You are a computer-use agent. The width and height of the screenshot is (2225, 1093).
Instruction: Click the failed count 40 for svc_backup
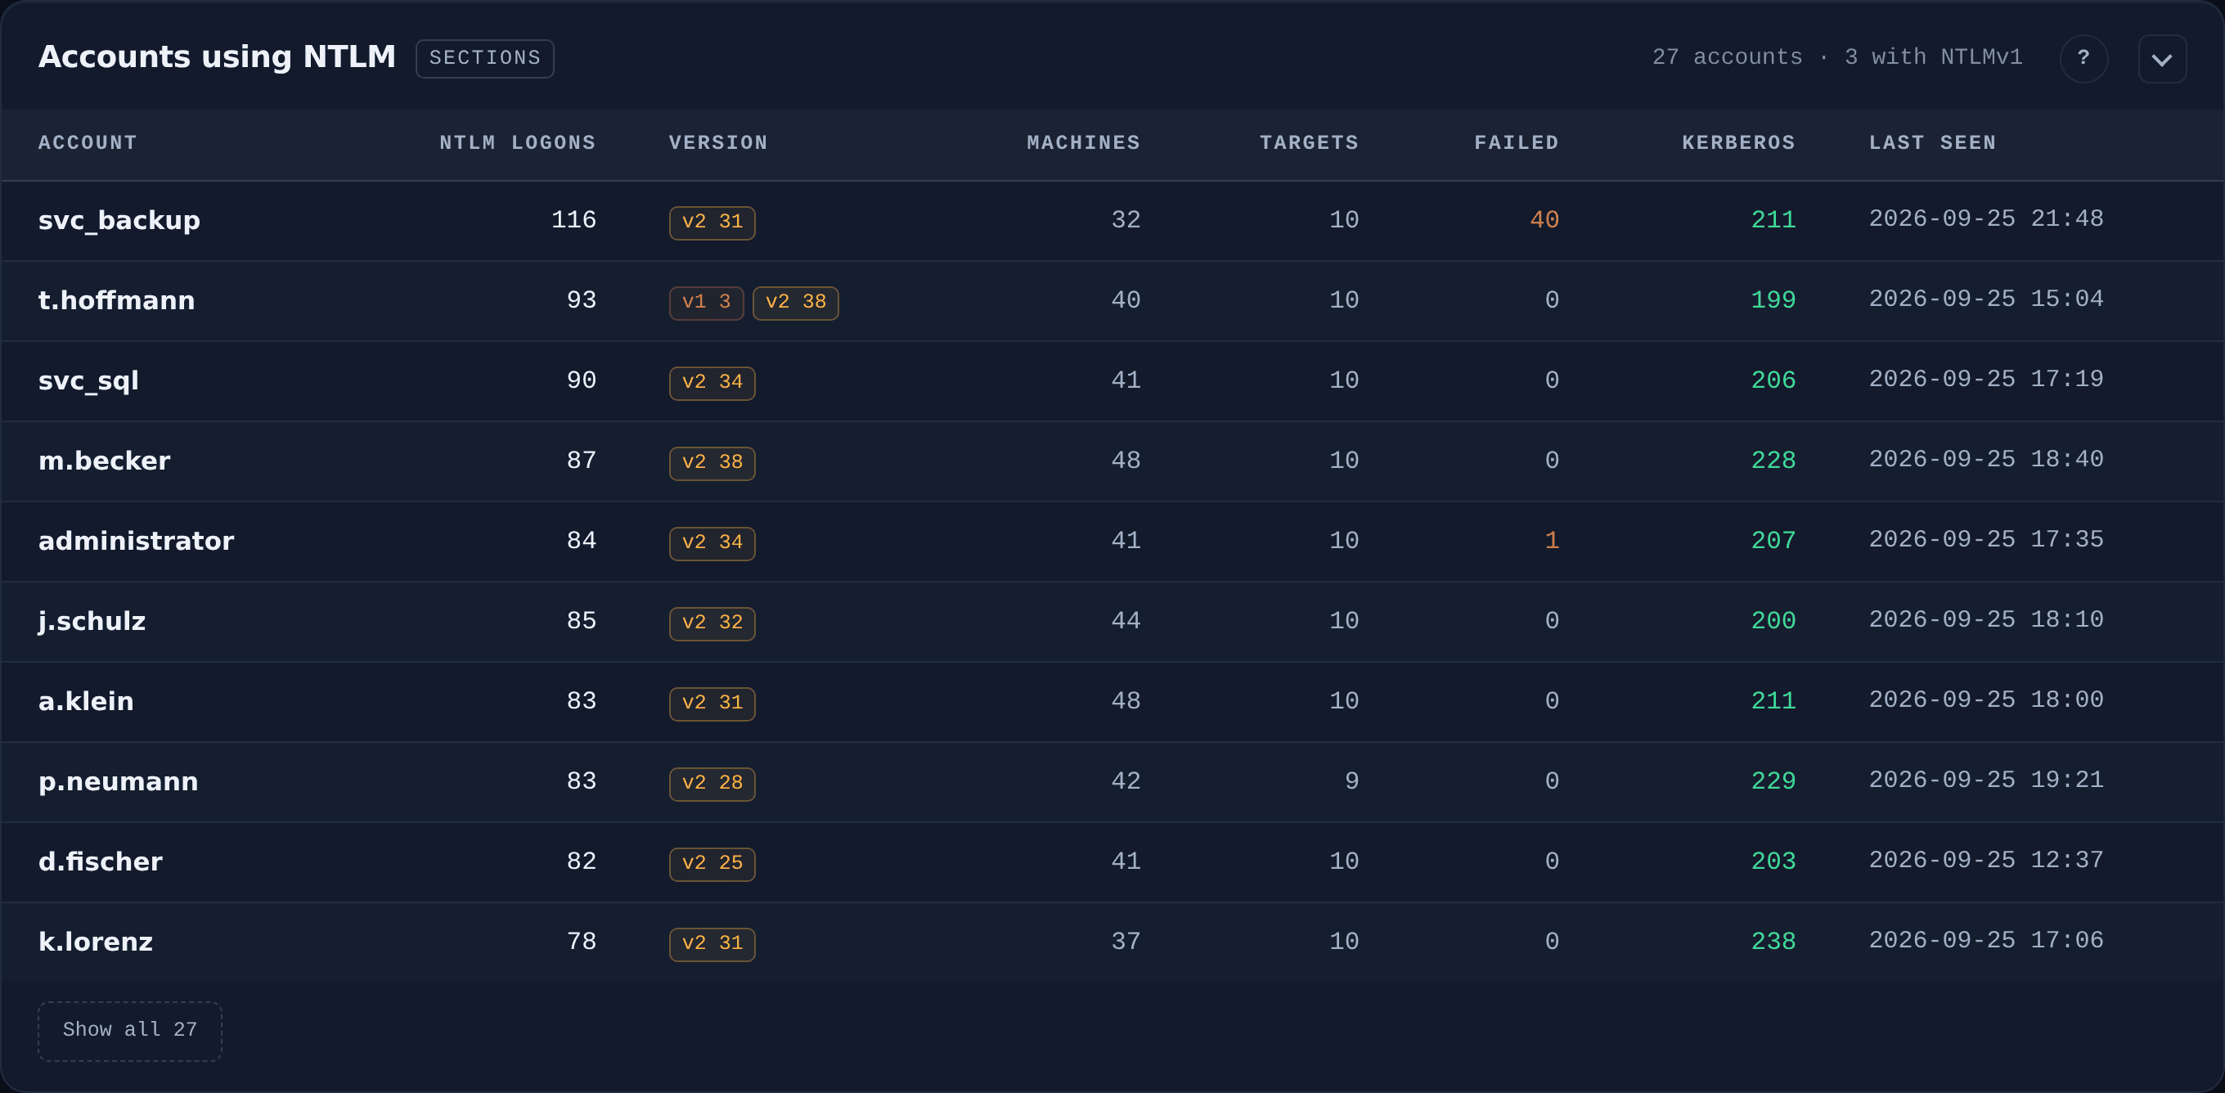point(1544,220)
